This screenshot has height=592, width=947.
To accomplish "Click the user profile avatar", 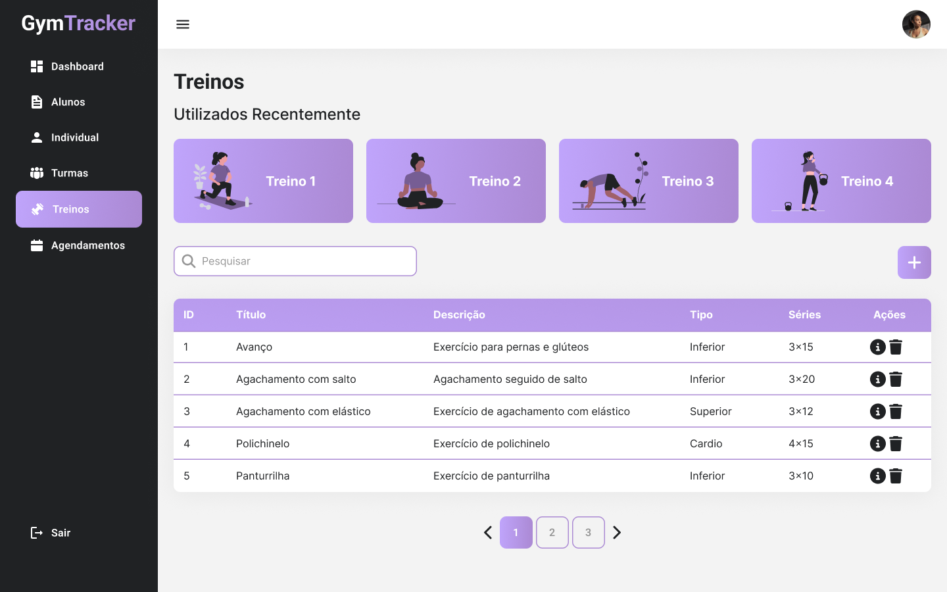I will tap(915, 24).
